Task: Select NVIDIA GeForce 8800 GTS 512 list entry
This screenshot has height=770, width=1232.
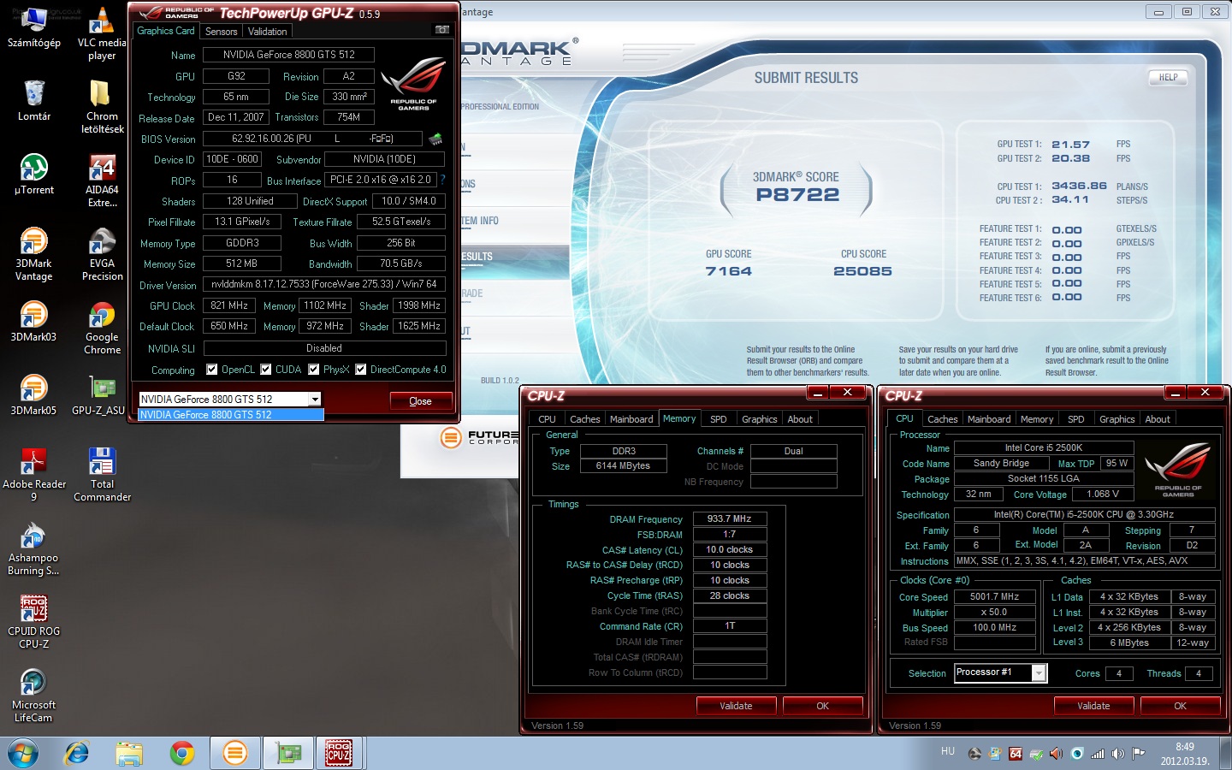Action: pyautogui.click(x=231, y=415)
